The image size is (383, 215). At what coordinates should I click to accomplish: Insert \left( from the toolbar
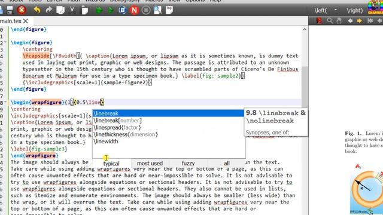[321, 10]
